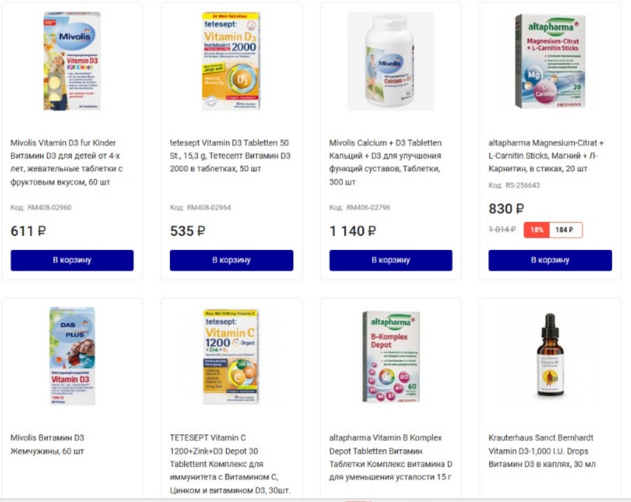Open Mivolis Vitamin D3 fur Kinder product image

click(x=72, y=61)
